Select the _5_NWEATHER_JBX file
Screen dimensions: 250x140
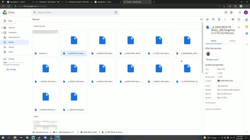[x=130, y=43]
